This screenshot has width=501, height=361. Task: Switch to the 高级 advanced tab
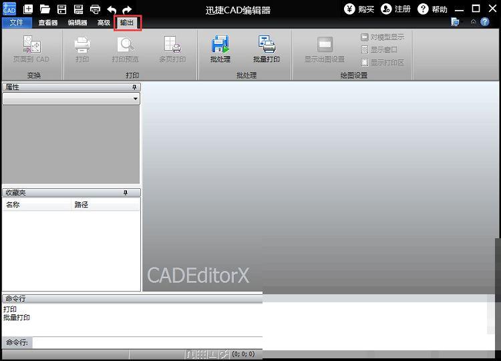click(104, 23)
